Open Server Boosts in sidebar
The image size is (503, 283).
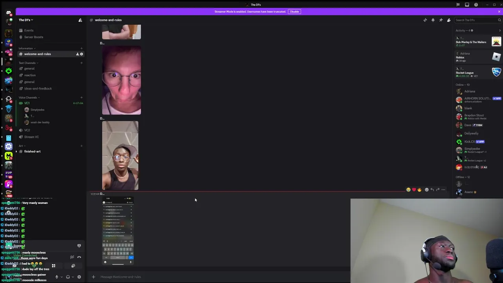50,37
